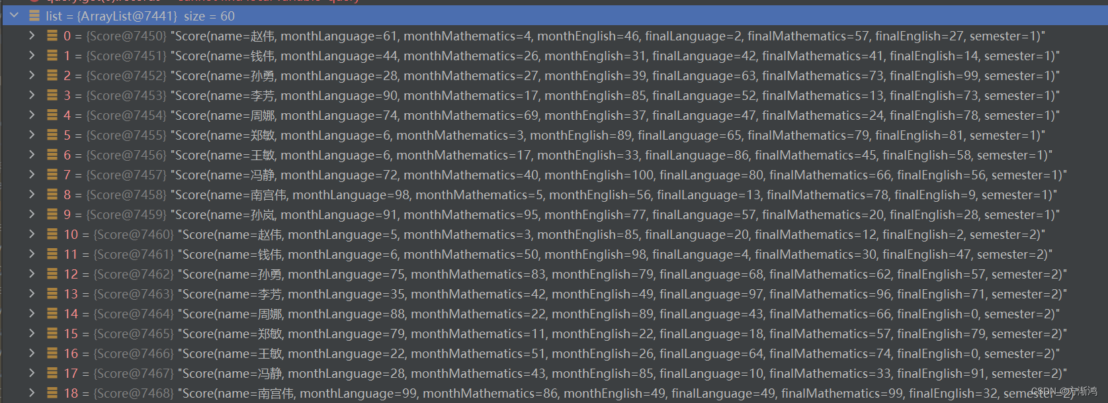
Task: Click the object icon of the list variable
Action: 34,16
